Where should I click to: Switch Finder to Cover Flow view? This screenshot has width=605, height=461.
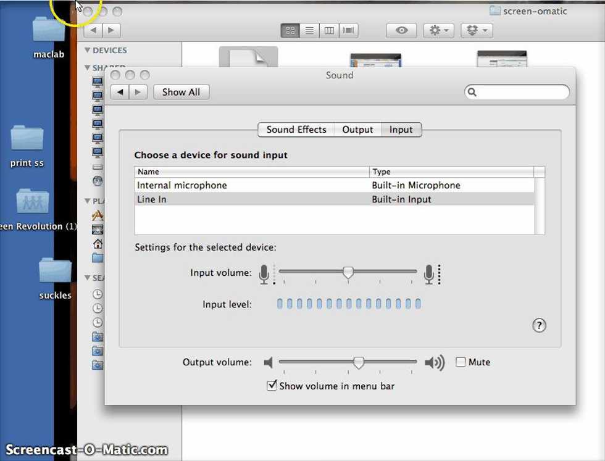click(x=349, y=30)
